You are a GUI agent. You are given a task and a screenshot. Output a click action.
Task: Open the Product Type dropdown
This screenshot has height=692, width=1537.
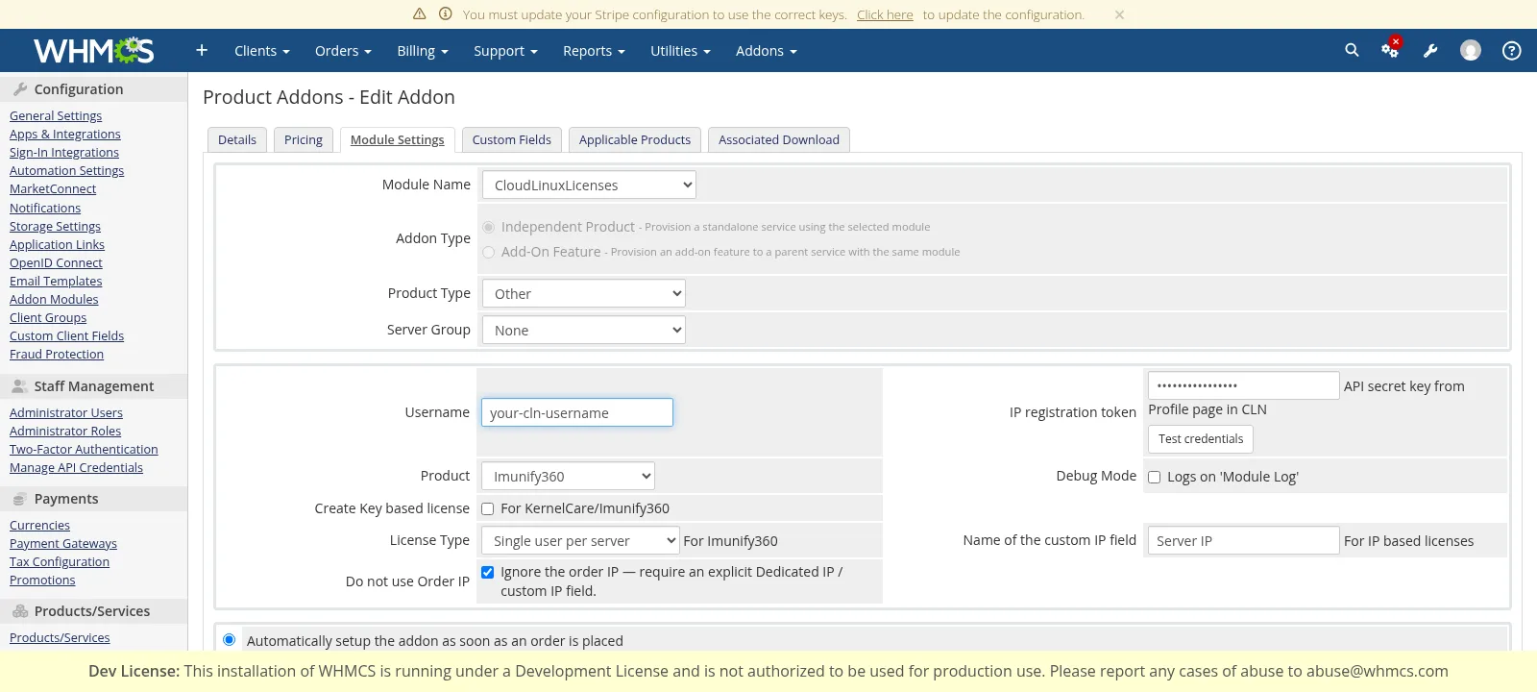click(584, 293)
